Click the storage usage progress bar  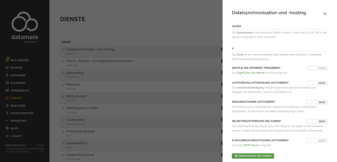click(x=25, y=149)
